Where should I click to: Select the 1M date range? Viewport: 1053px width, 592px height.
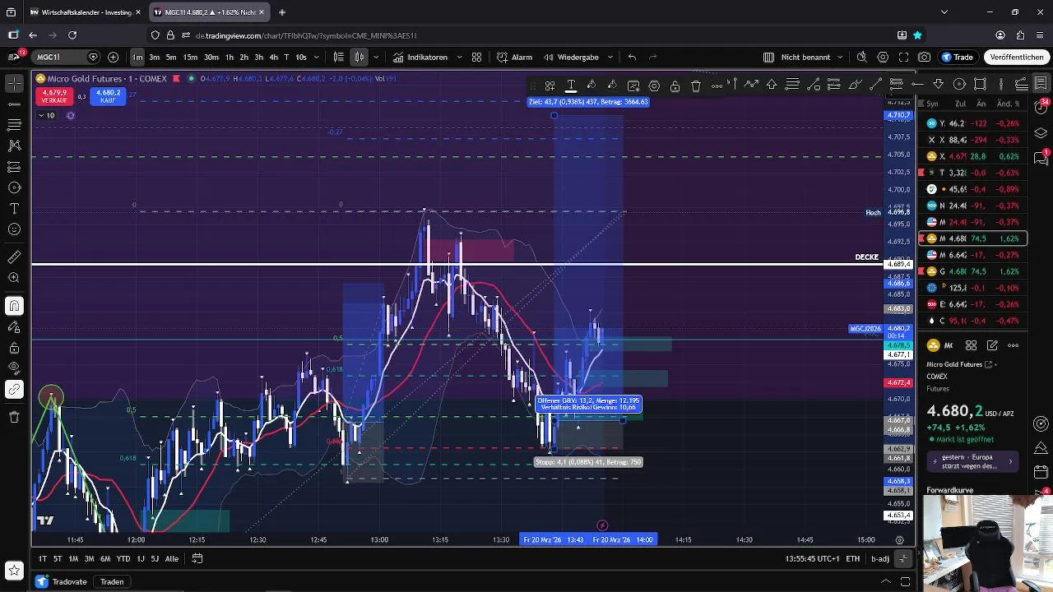(73, 558)
